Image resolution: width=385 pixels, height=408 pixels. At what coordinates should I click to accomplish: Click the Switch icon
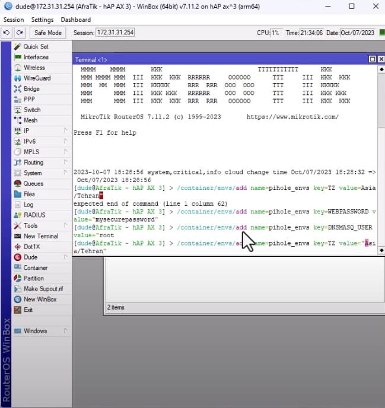click(17, 110)
